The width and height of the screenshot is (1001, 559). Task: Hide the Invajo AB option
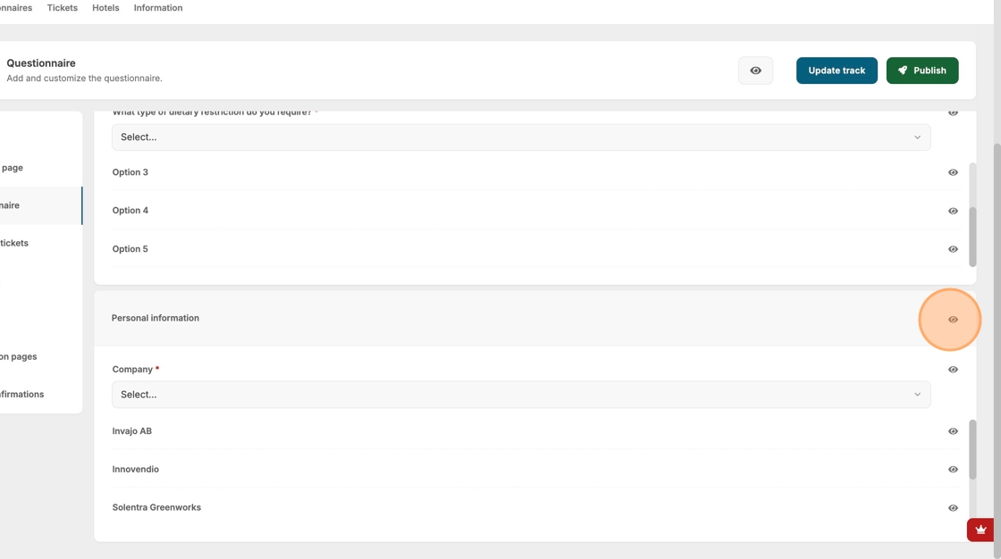tap(953, 431)
